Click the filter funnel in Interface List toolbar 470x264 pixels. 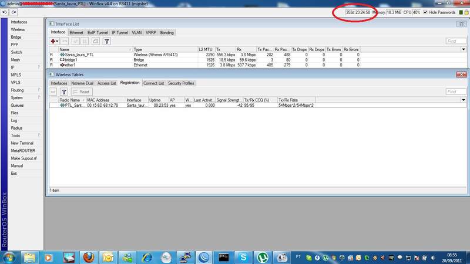(107, 41)
